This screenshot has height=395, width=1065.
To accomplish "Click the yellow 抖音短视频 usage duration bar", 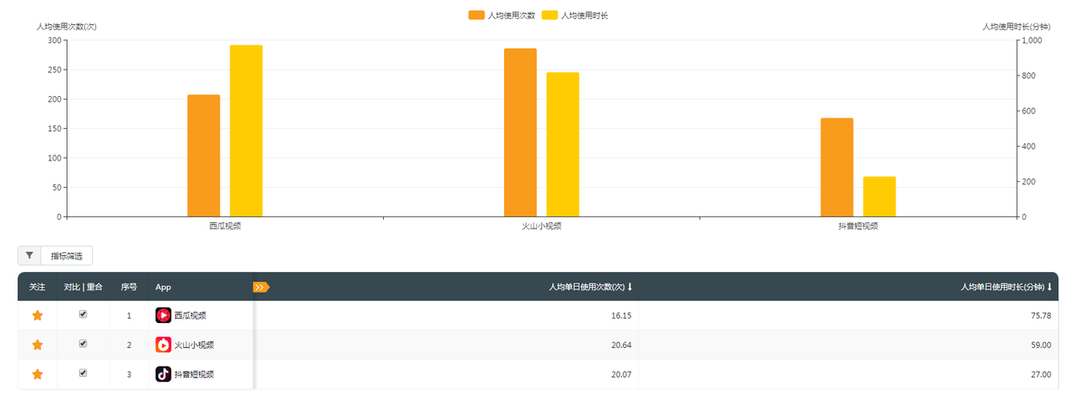I will tap(879, 197).
